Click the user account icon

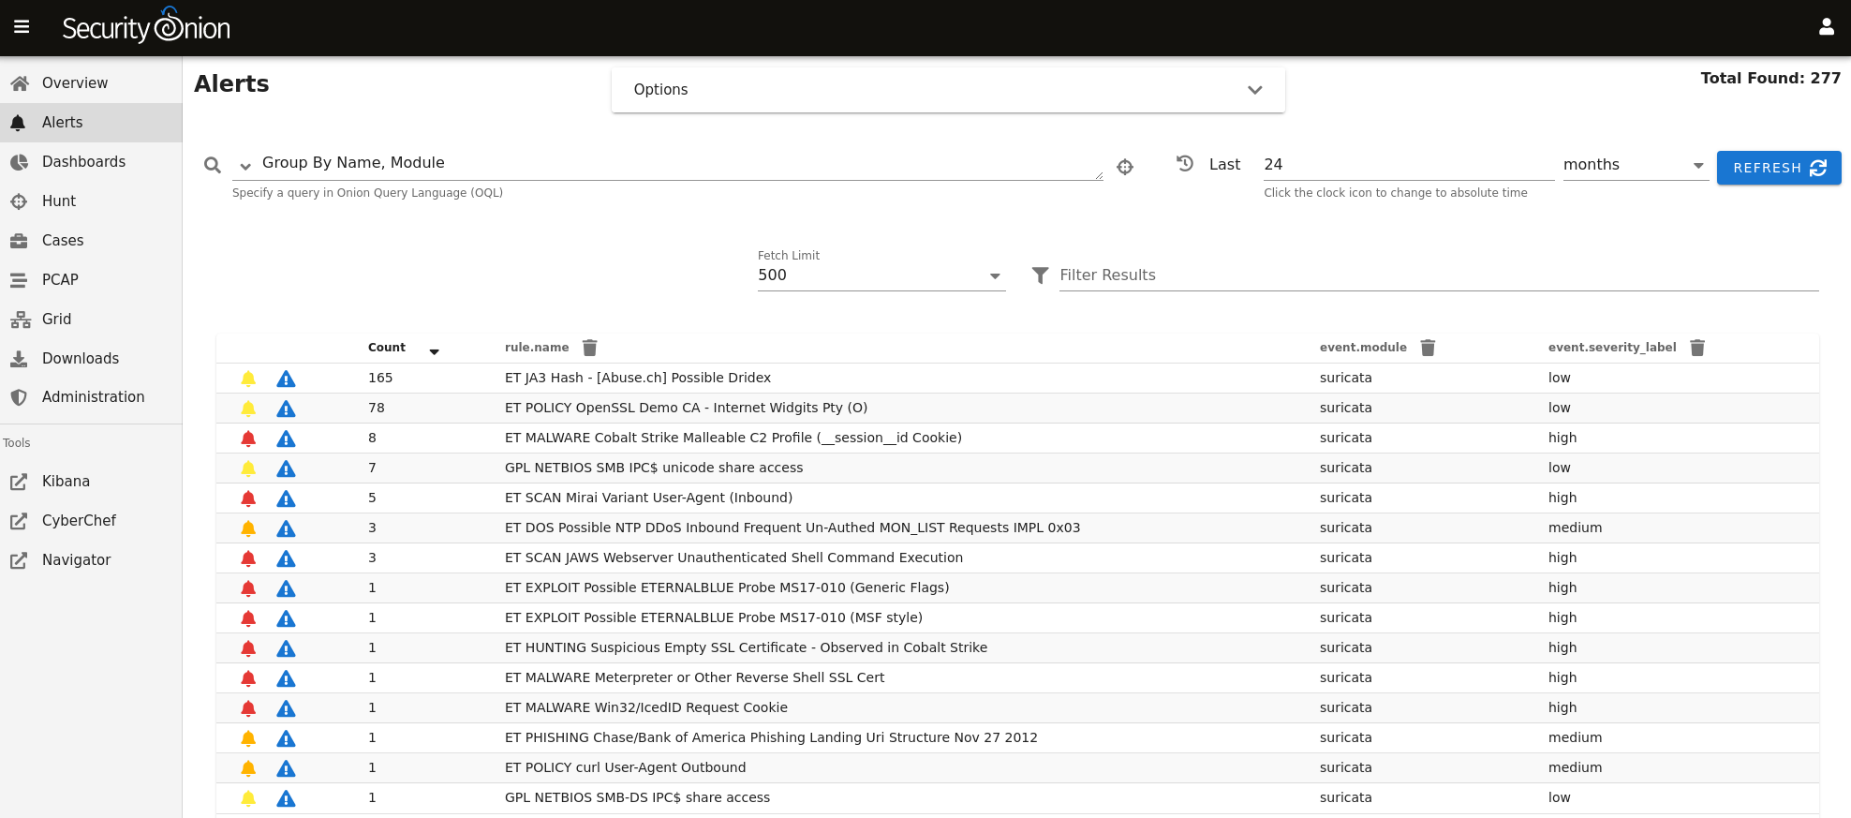click(x=1826, y=27)
